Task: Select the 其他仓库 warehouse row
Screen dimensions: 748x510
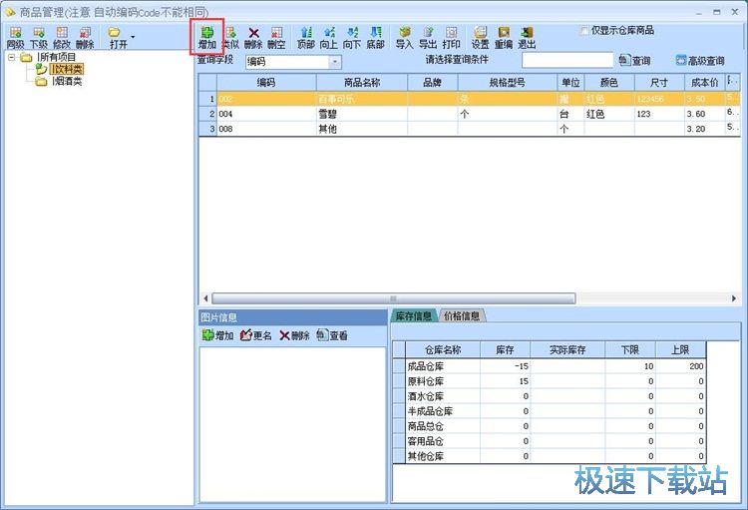Action: point(550,456)
